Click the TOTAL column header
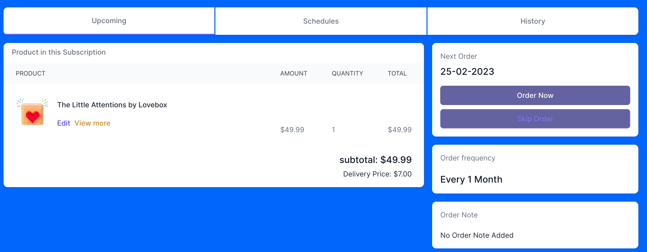Image resolution: width=647 pixels, height=252 pixels. [x=397, y=73]
